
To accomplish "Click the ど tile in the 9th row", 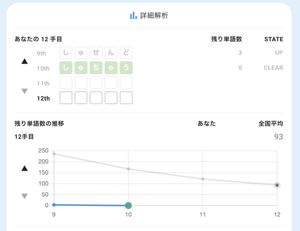I will tap(126, 53).
